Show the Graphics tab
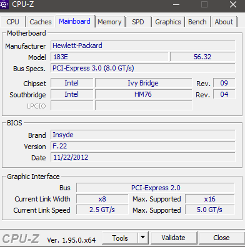245x247 pixels. coord(168,22)
